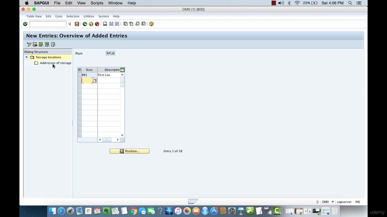Go to the next page icon

click(x=137, y=24)
